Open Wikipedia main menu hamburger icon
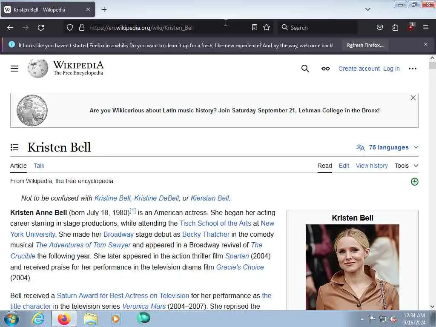 pyautogui.click(x=14, y=69)
